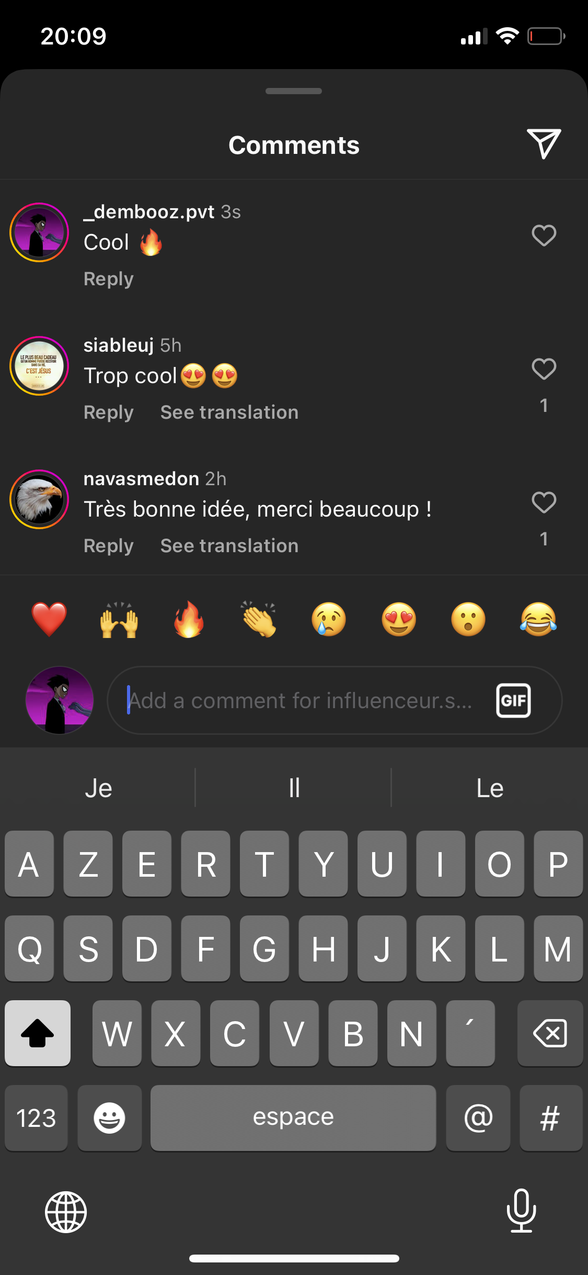See translation of navasmedon's comment
Image resolution: width=588 pixels, height=1275 pixels.
(229, 546)
